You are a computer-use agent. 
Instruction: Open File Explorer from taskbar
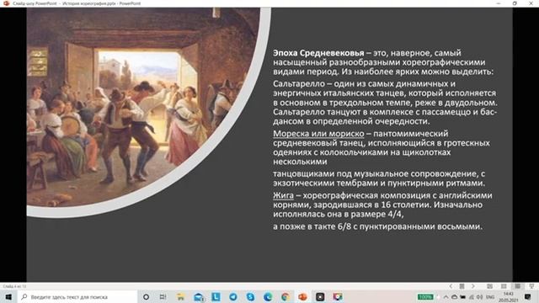[181, 297]
